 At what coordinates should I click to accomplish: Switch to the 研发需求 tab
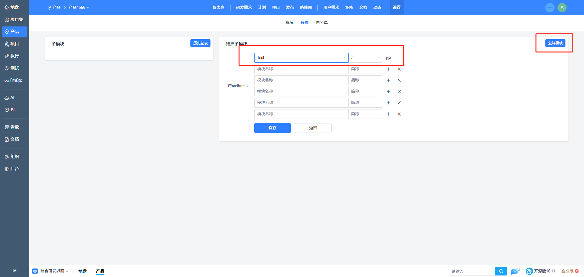[x=244, y=8]
